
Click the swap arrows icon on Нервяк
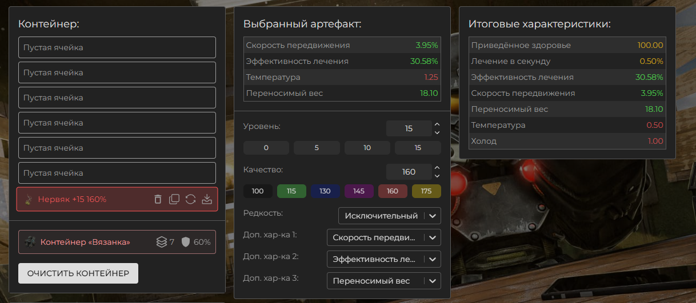click(x=191, y=199)
